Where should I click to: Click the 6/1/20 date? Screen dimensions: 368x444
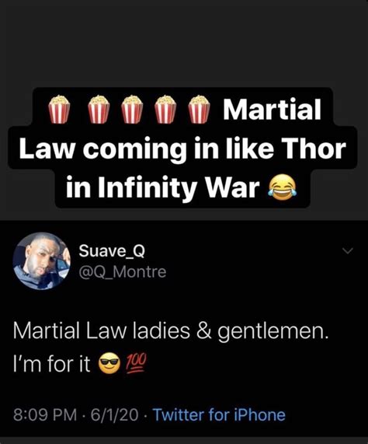(114, 415)
